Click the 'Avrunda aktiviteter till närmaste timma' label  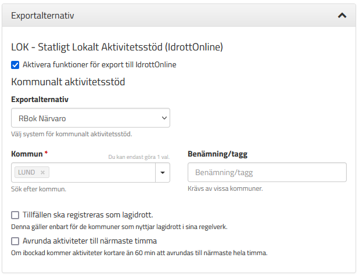pyautogui.click(x=89, y=241)
